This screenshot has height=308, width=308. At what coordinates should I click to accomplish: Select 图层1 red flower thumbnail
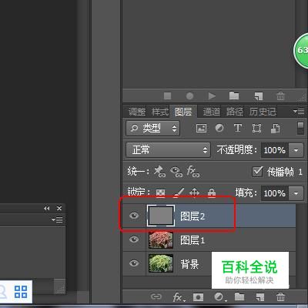click(161, 239)
